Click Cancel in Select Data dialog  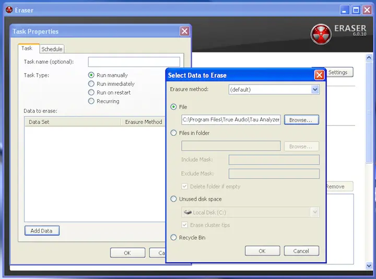(301, 251)
